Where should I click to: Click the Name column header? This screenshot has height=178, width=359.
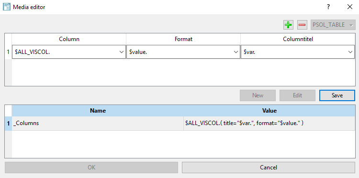point(98,111)
